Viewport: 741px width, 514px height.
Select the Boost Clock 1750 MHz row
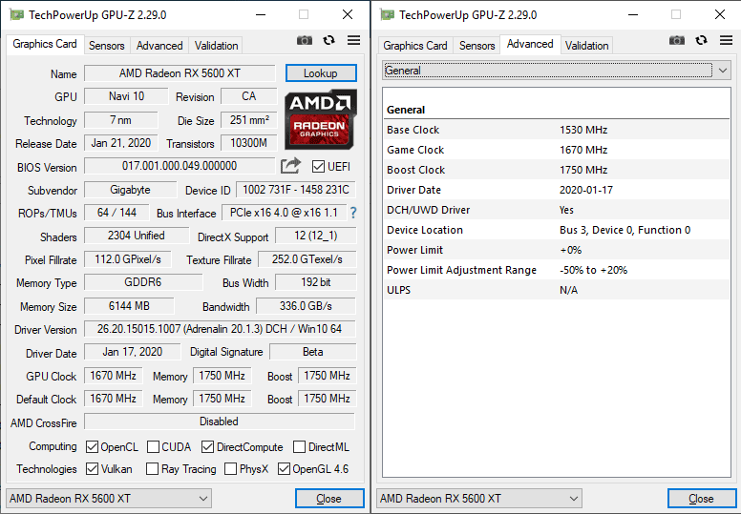(556, 170)
